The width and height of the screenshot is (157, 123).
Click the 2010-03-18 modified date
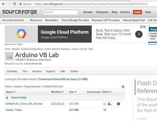(x=58, y=104)
